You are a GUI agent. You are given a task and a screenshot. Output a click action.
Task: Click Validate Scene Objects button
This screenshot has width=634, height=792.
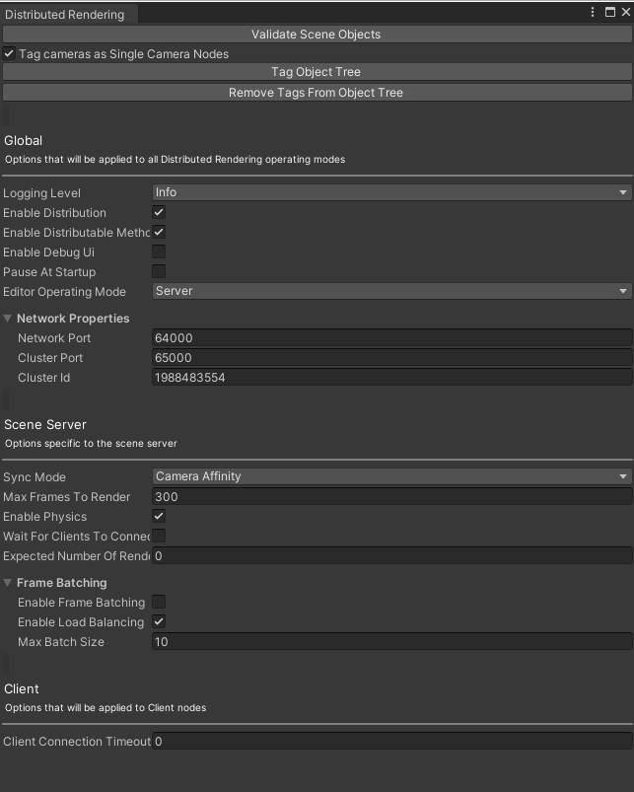tap(316, 35)
